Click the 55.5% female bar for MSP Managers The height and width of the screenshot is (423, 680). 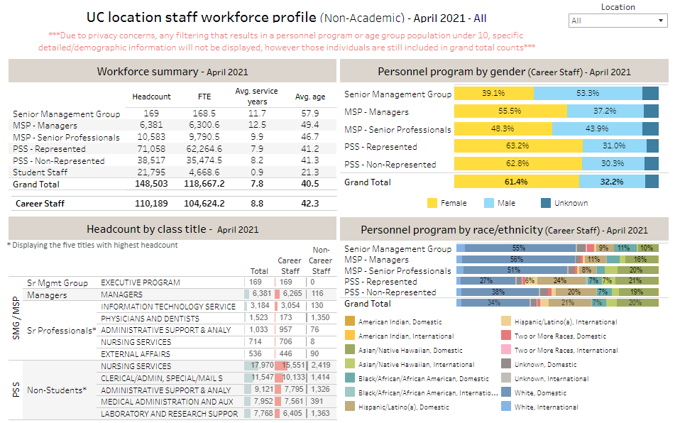pyautogui.click(x=510, y=111)
